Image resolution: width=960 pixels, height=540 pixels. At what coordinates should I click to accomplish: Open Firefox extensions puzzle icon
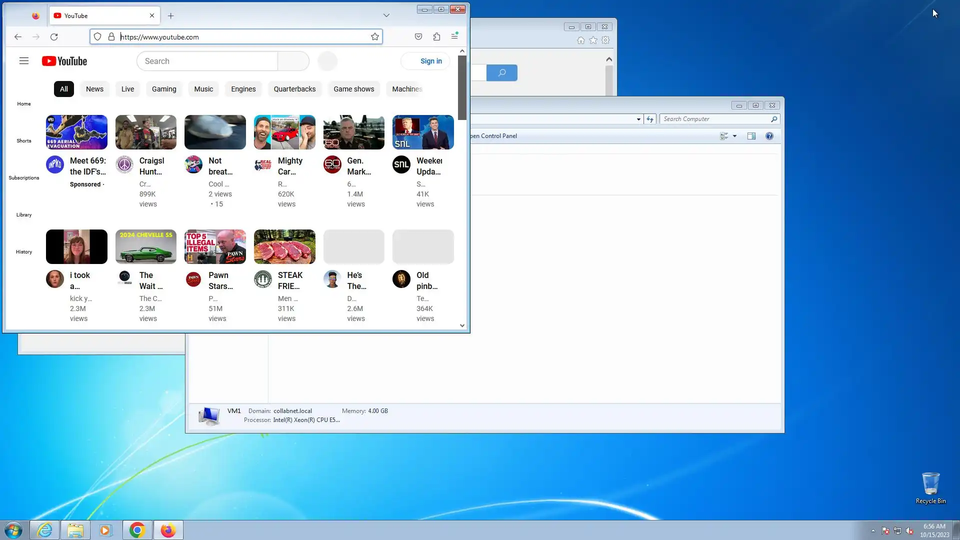point(436,36)
